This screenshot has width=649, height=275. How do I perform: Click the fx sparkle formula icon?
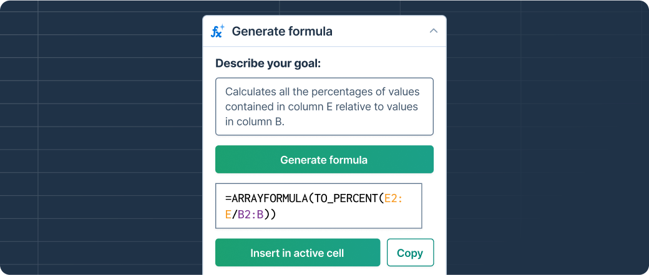tap(217, 31)
